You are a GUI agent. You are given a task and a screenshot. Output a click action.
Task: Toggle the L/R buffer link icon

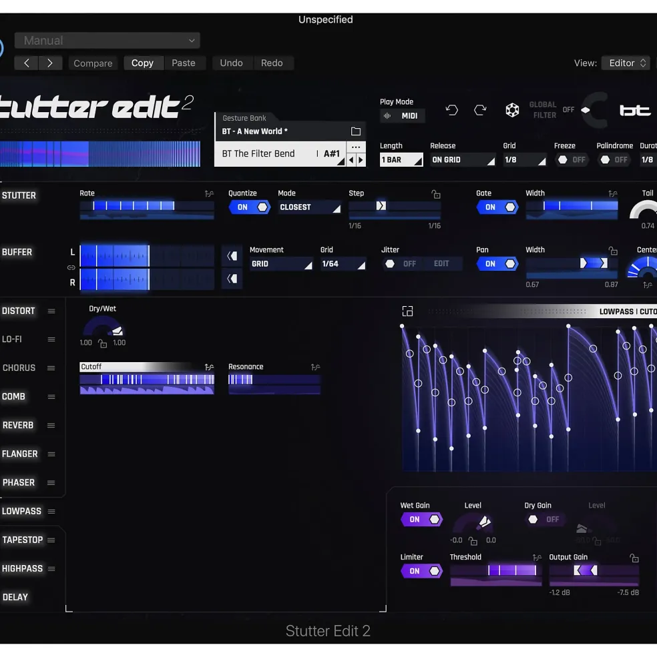click(x=71, y=267)
